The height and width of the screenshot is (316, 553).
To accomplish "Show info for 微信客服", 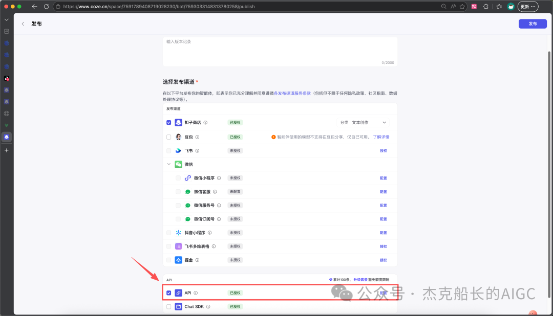I will [215, 192].
